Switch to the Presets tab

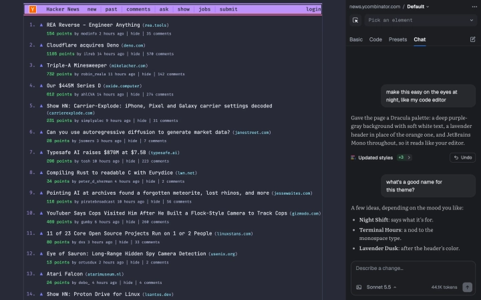pyautogui.click(x=397, y=39)
